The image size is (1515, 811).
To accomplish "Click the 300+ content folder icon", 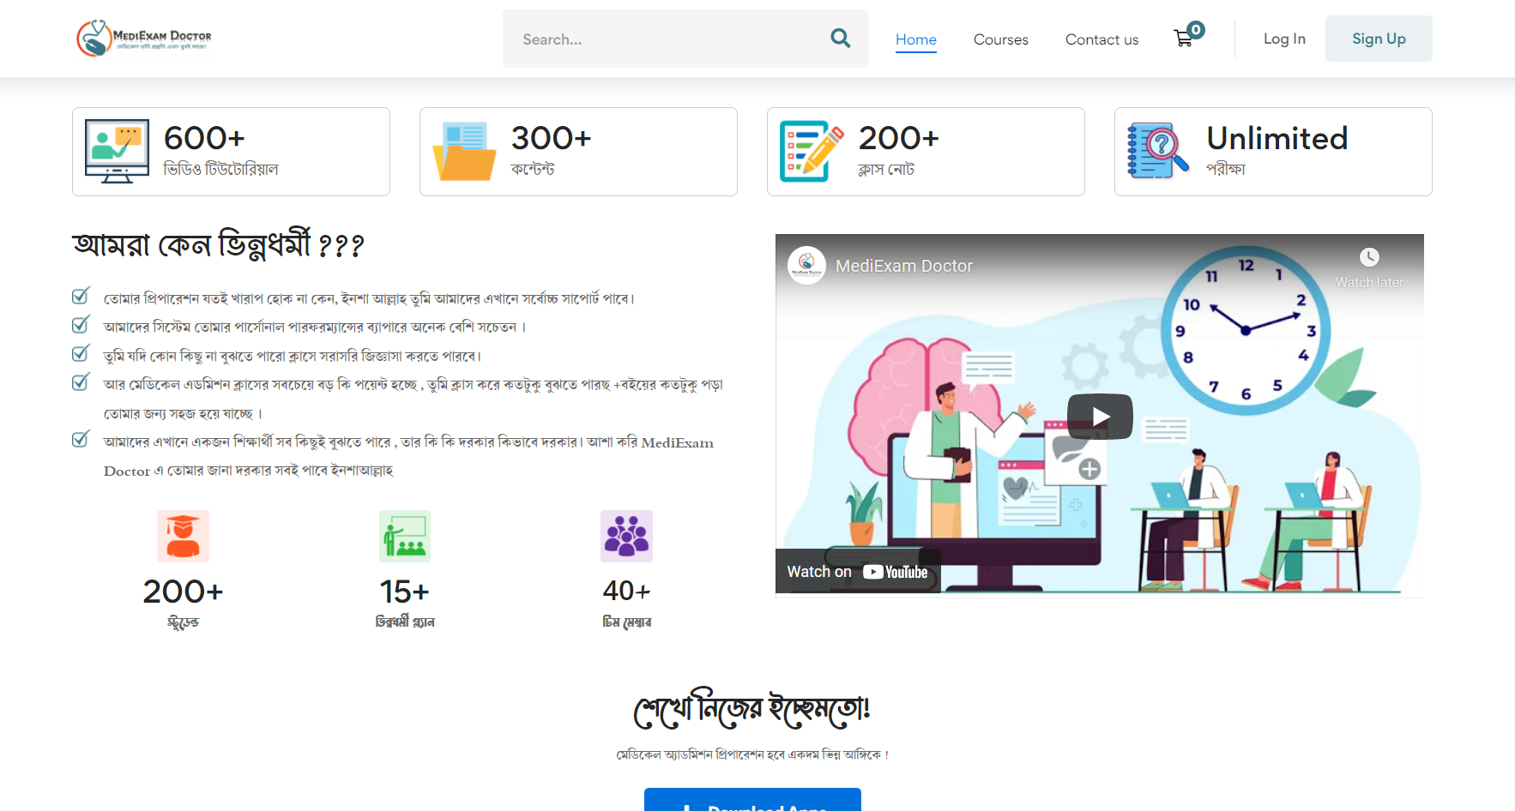I will coord(464,152).
